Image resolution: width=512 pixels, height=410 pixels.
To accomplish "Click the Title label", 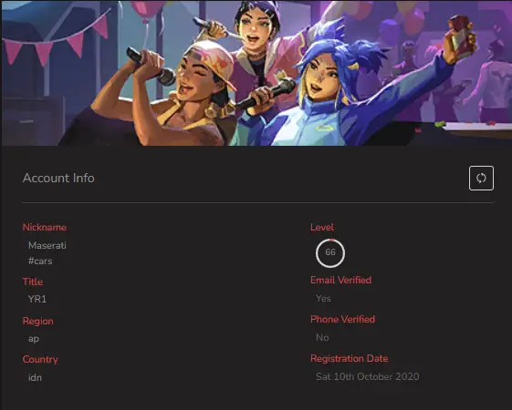I will coord(33,282).
